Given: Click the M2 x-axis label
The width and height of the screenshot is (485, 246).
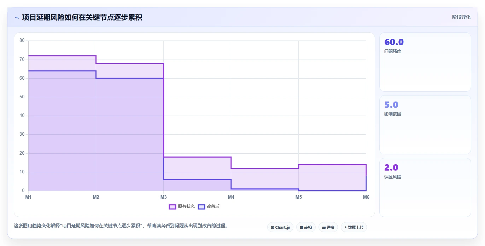Looking at the screenshot, I should (96, 197).
